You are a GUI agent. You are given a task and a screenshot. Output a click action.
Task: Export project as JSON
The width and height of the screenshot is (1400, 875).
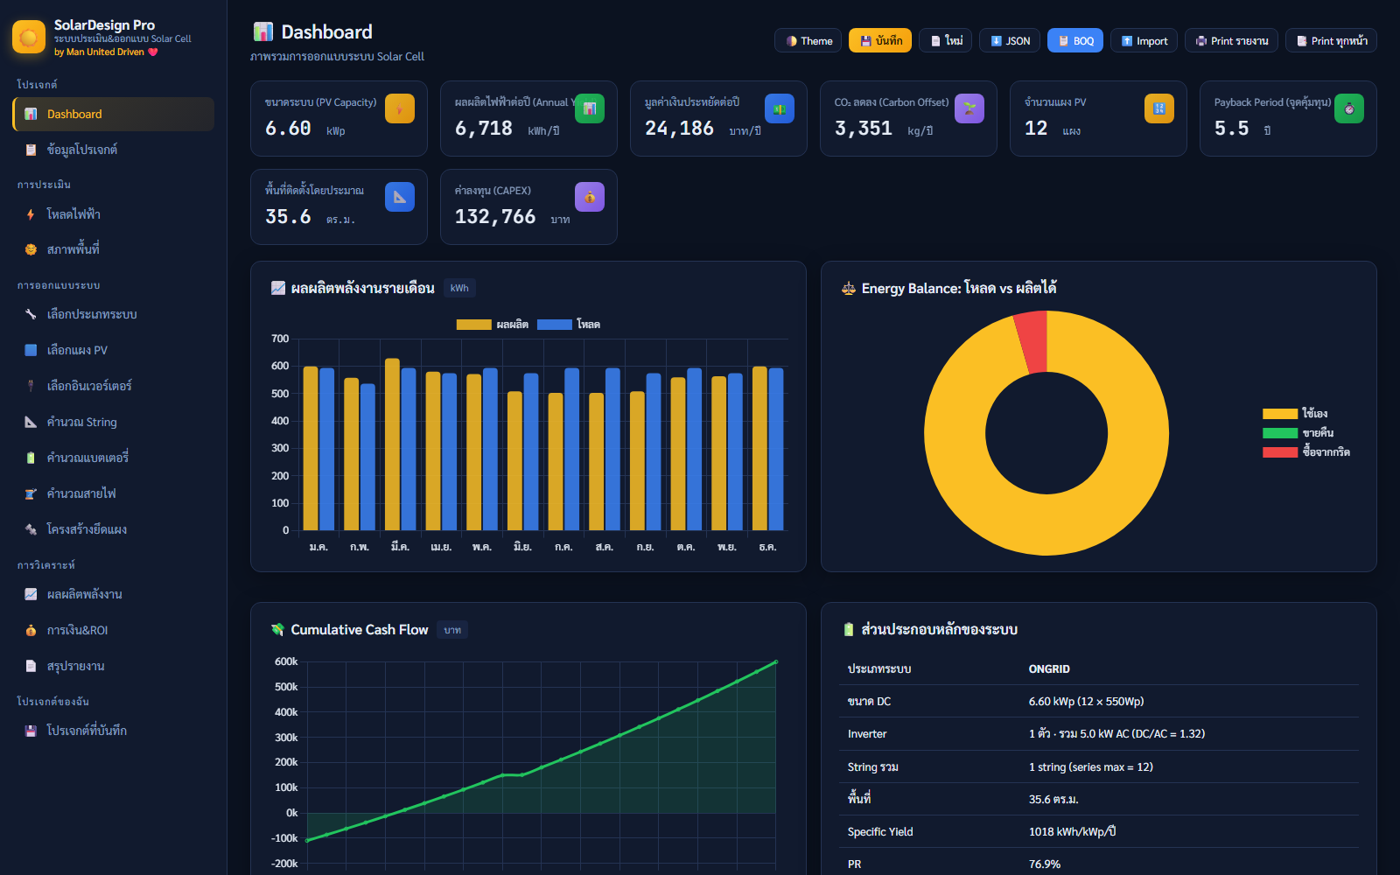[x=1010, y=41]
